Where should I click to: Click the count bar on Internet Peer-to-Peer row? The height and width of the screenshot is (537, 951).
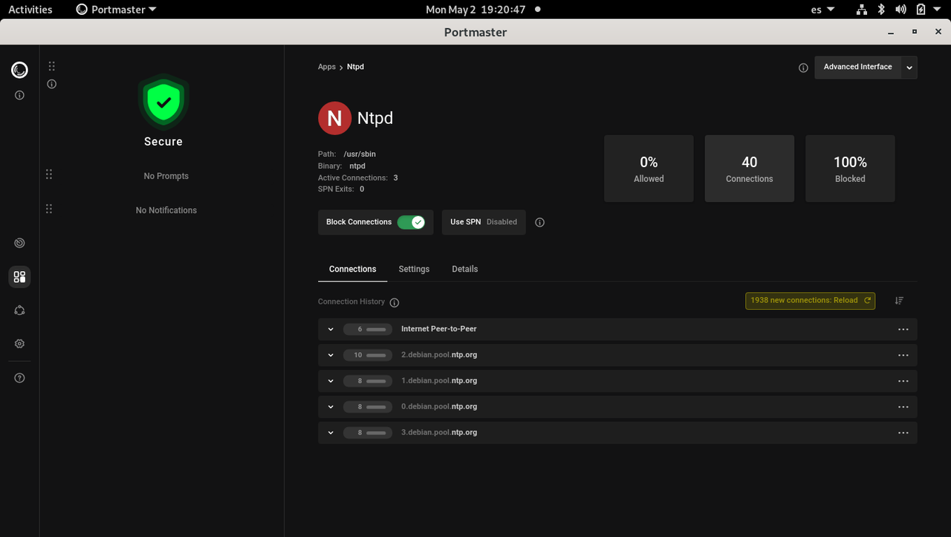click(368, 329)
